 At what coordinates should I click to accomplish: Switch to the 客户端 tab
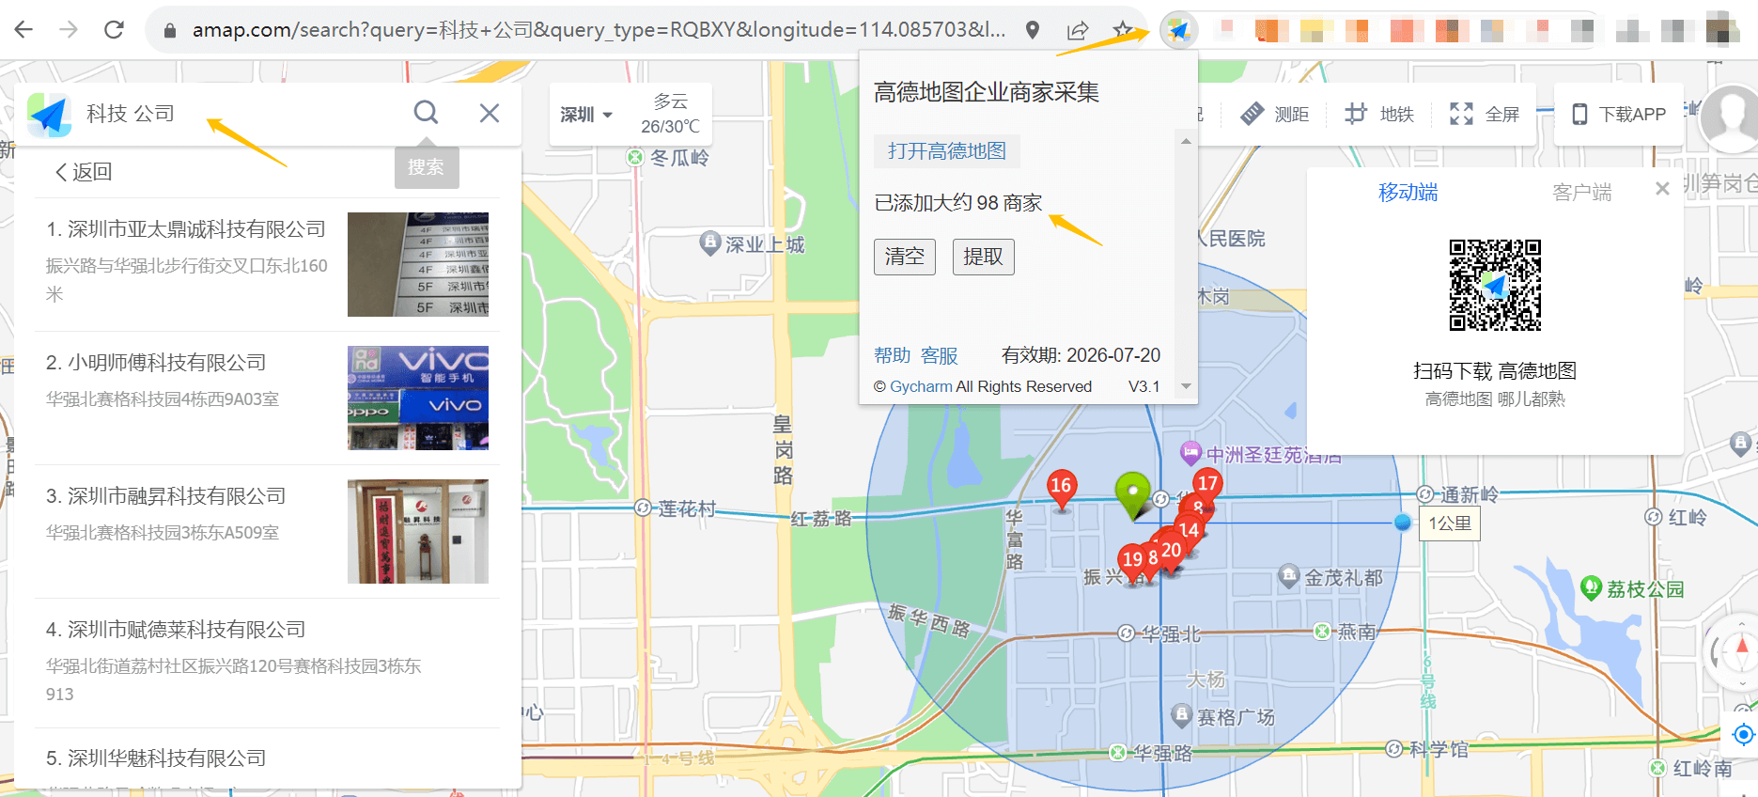click(x=1581, y=193)
